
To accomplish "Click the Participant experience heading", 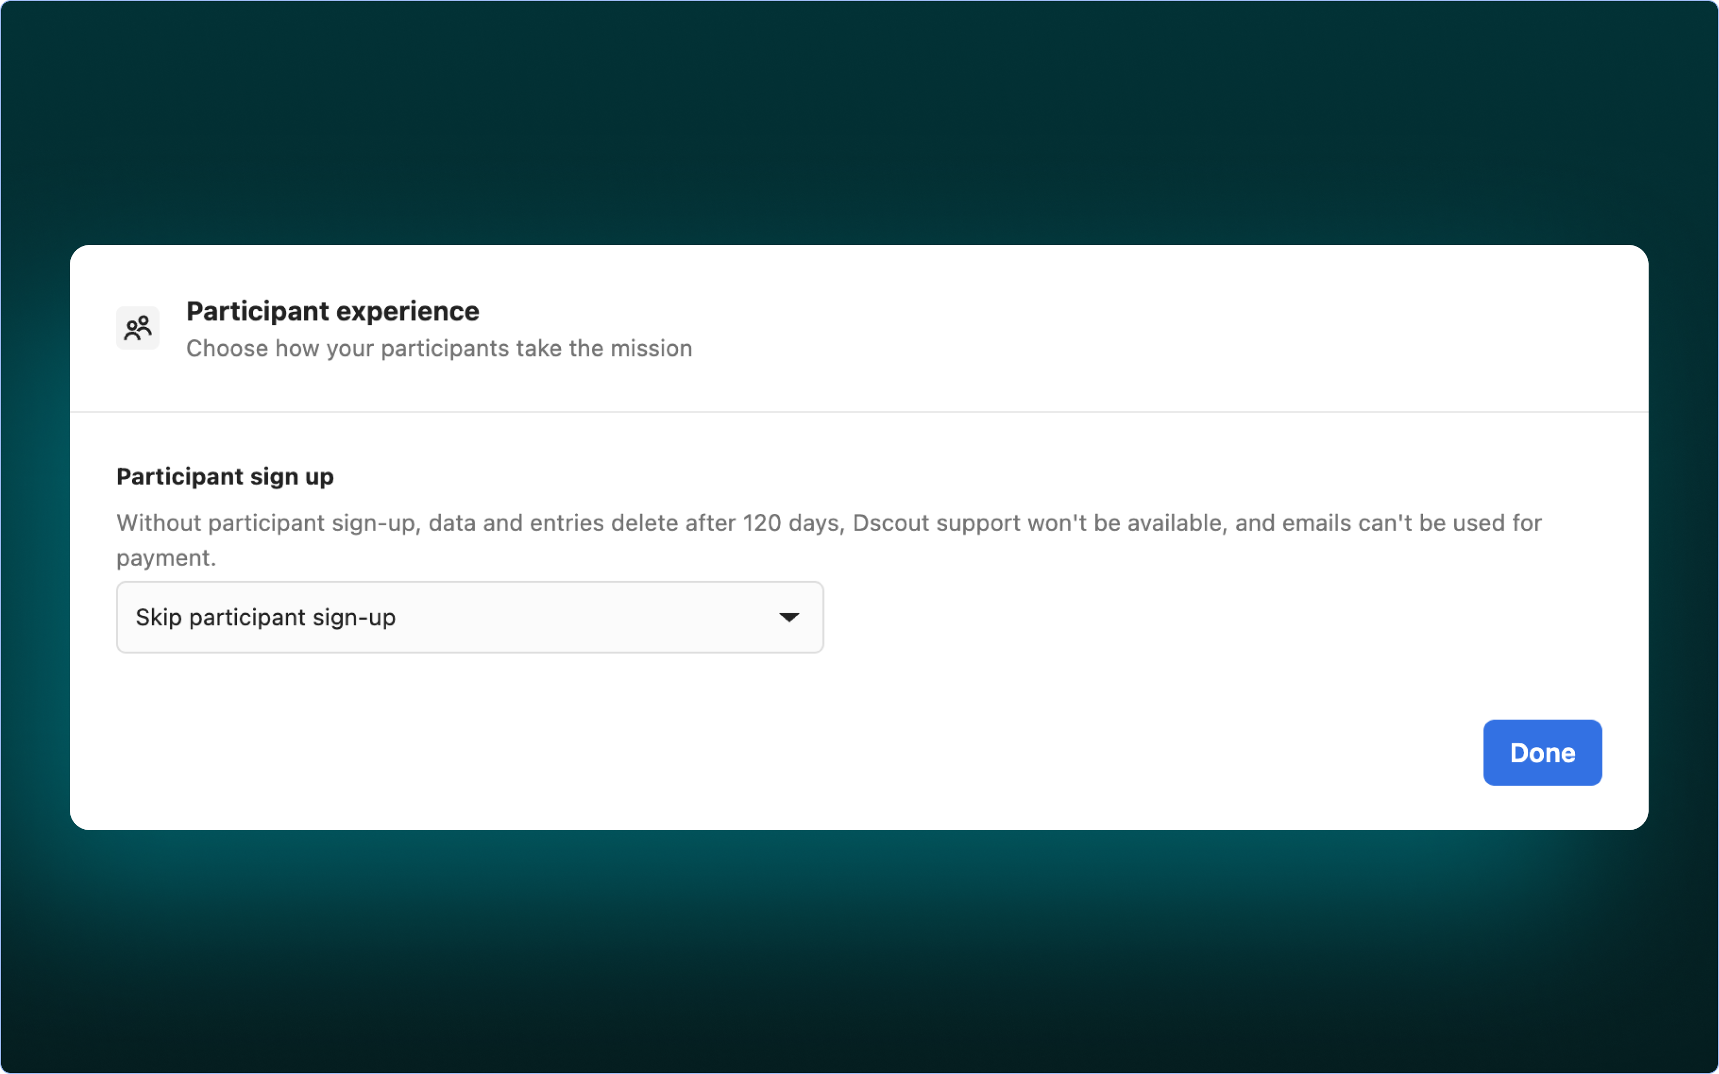I will click(333, 311).
